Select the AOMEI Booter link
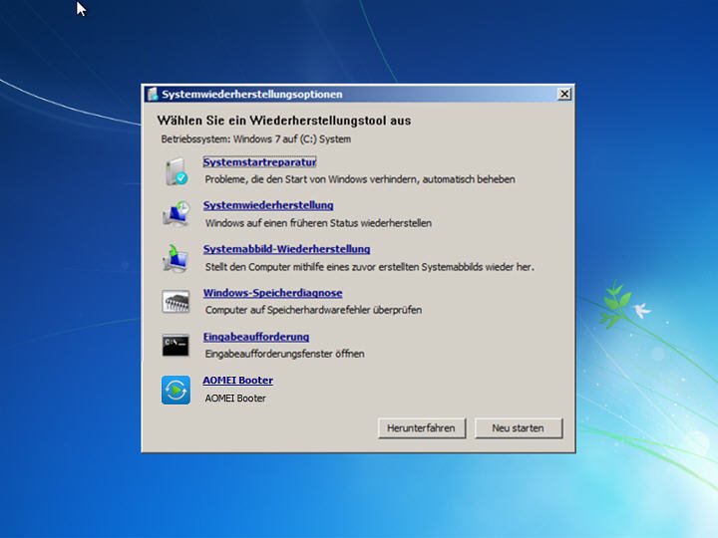 pyautogui.click(x=237, y=381)
